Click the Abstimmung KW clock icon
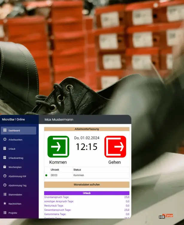184x225 pixels. (5, 176)
